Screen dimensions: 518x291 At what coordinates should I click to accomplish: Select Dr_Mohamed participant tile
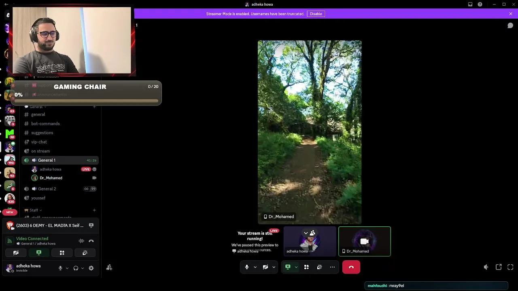[x=364, y=241]
